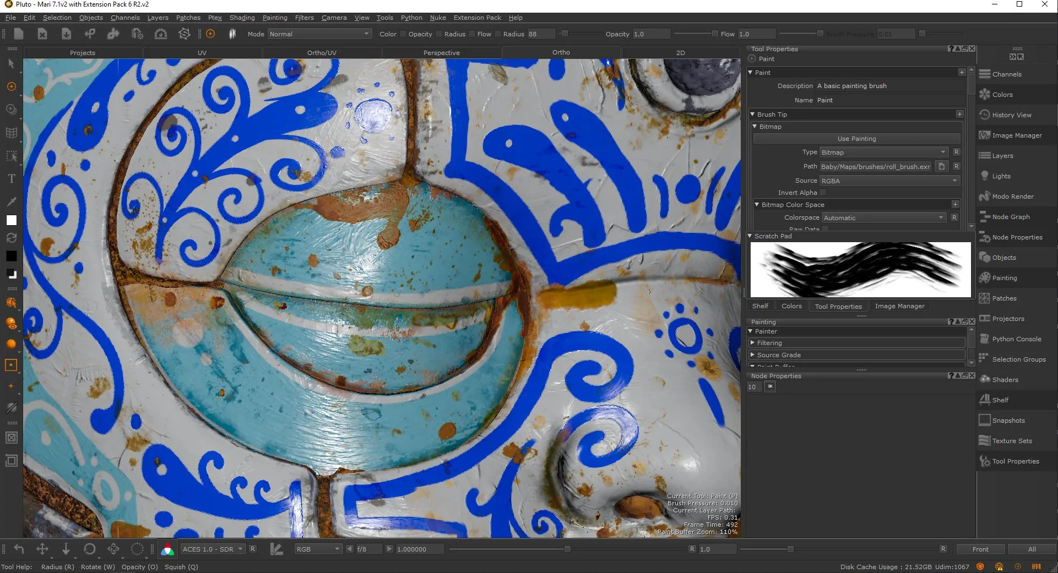
Task: Open the Patches menu
Action: coord(188,18)
